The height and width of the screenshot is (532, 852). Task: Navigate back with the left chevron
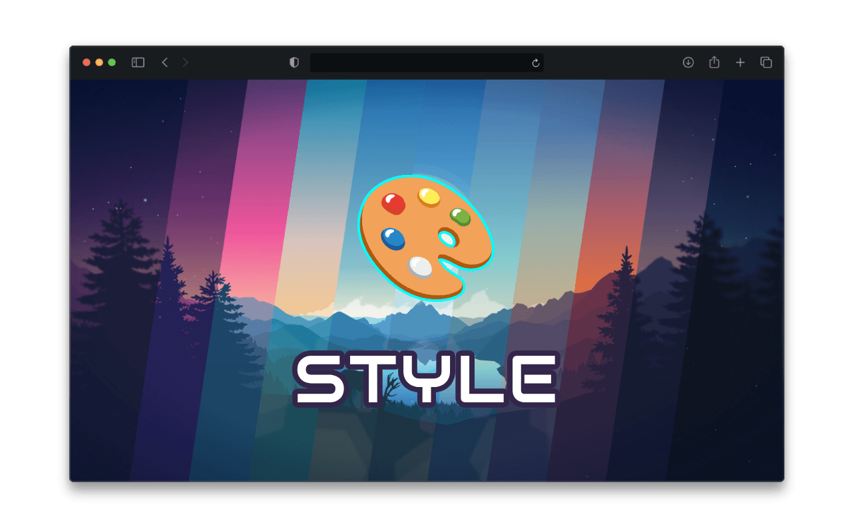(165, 62)
